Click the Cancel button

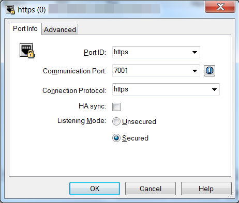[x=151, y=189]
